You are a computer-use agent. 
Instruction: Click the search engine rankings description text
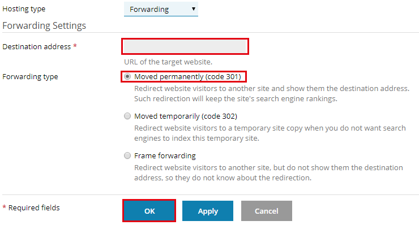click(x=272, y=94)
